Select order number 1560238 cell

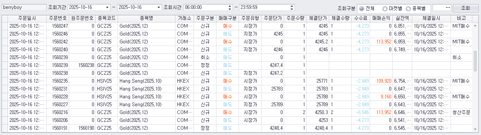(57, 73)
